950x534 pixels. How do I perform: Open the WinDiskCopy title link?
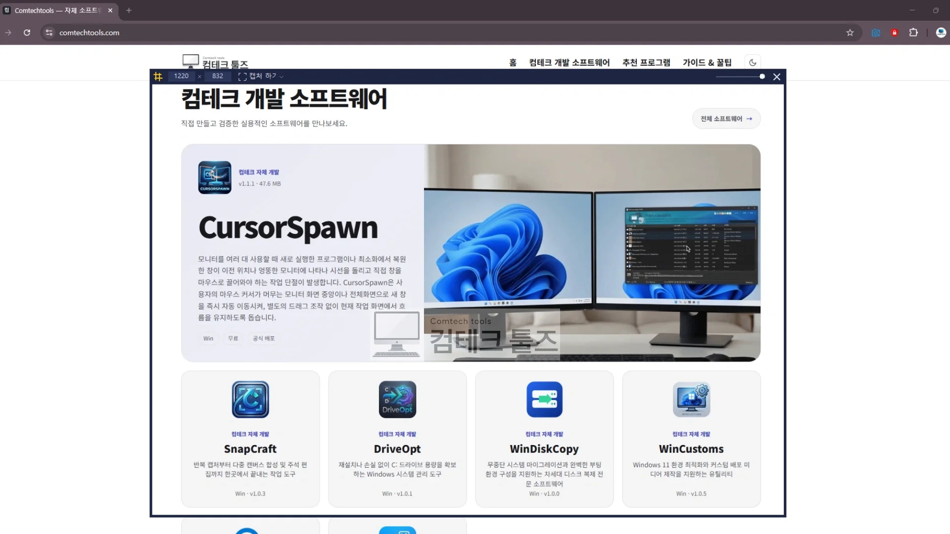pos(544,449)
